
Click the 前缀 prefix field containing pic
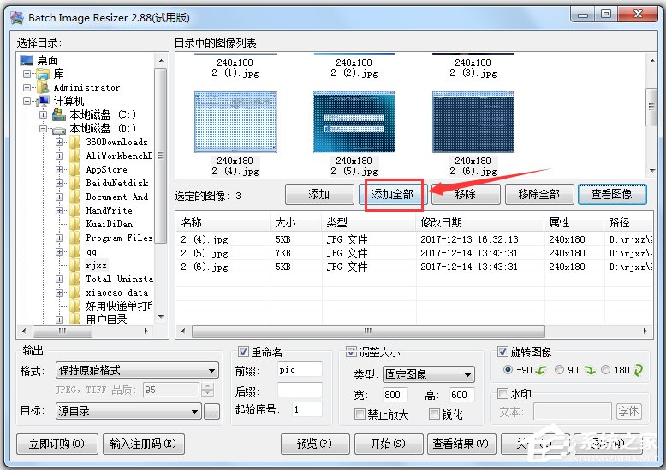click(300, 369)
